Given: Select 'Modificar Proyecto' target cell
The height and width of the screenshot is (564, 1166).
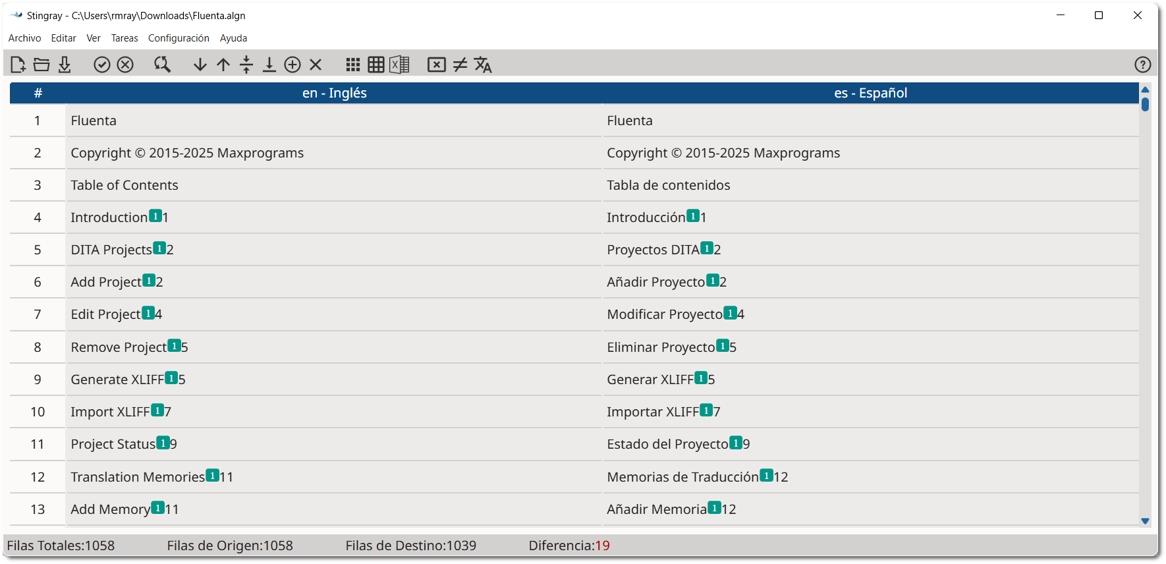Looking at the screenshot, I should click(x=871, y=314).
